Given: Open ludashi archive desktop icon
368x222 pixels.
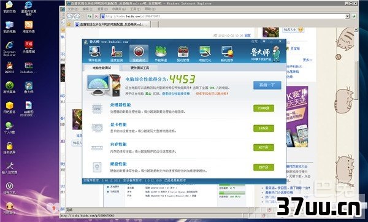Looking at the screenshot, I should click(x=29, y=67).
